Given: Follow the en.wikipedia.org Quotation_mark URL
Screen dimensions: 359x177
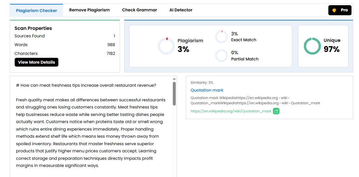Looking at the screenshot, I should tap(231, 111).
